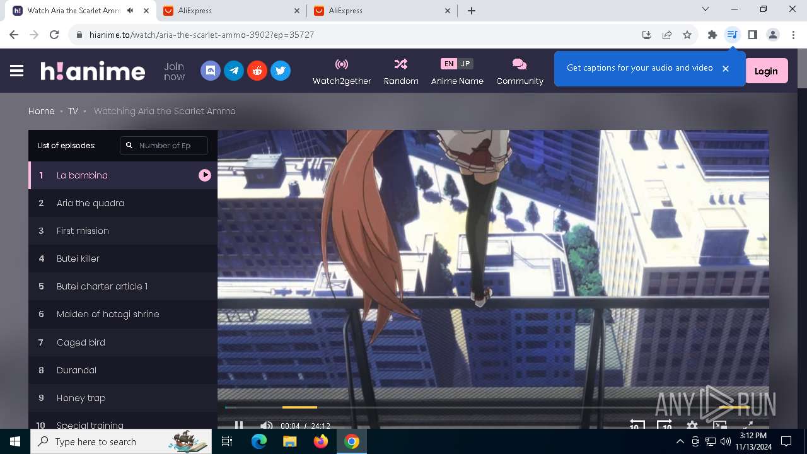Expand the Chrome tab search dropdown
This screenshot has width=807, height=454.
(705, 9)
